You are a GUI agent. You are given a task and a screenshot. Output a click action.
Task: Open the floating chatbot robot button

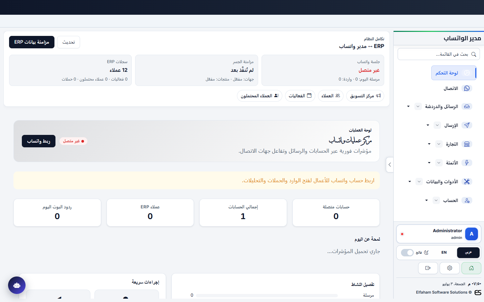click(17, 285)
